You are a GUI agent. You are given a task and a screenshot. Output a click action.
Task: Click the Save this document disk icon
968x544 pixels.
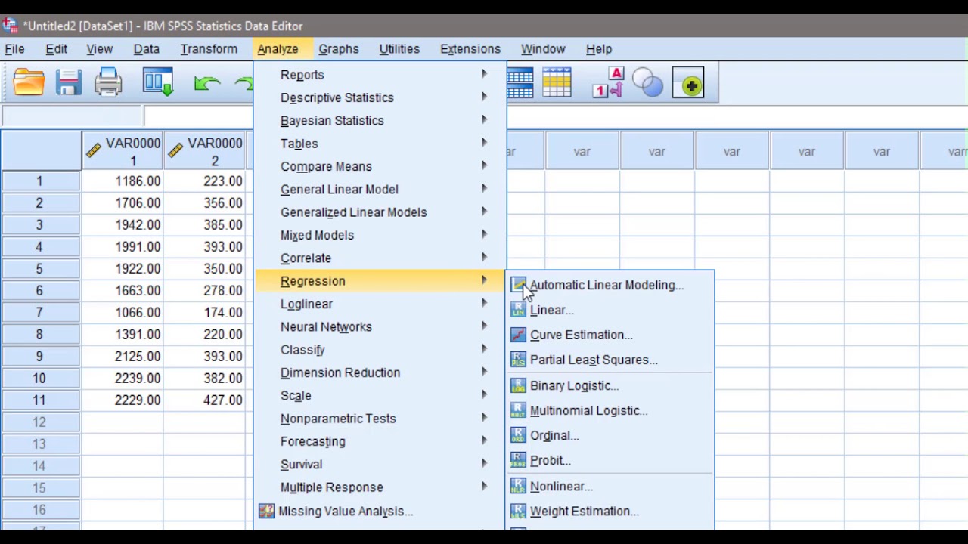tap(68, 82)
